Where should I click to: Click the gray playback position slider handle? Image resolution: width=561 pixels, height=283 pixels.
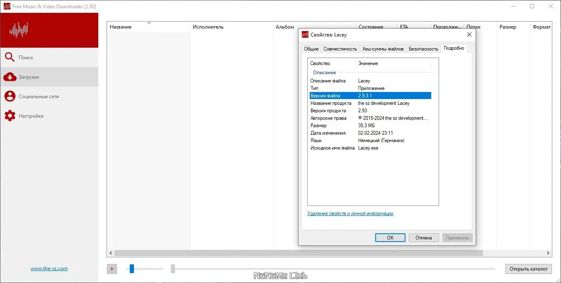pos(173,269)
